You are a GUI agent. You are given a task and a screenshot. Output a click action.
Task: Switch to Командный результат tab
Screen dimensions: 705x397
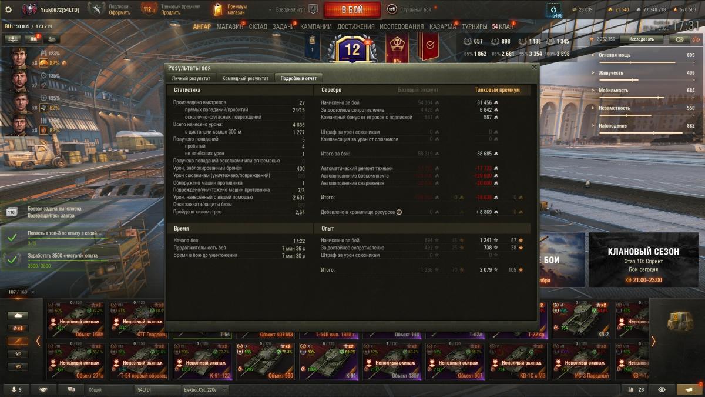(245, 78)
